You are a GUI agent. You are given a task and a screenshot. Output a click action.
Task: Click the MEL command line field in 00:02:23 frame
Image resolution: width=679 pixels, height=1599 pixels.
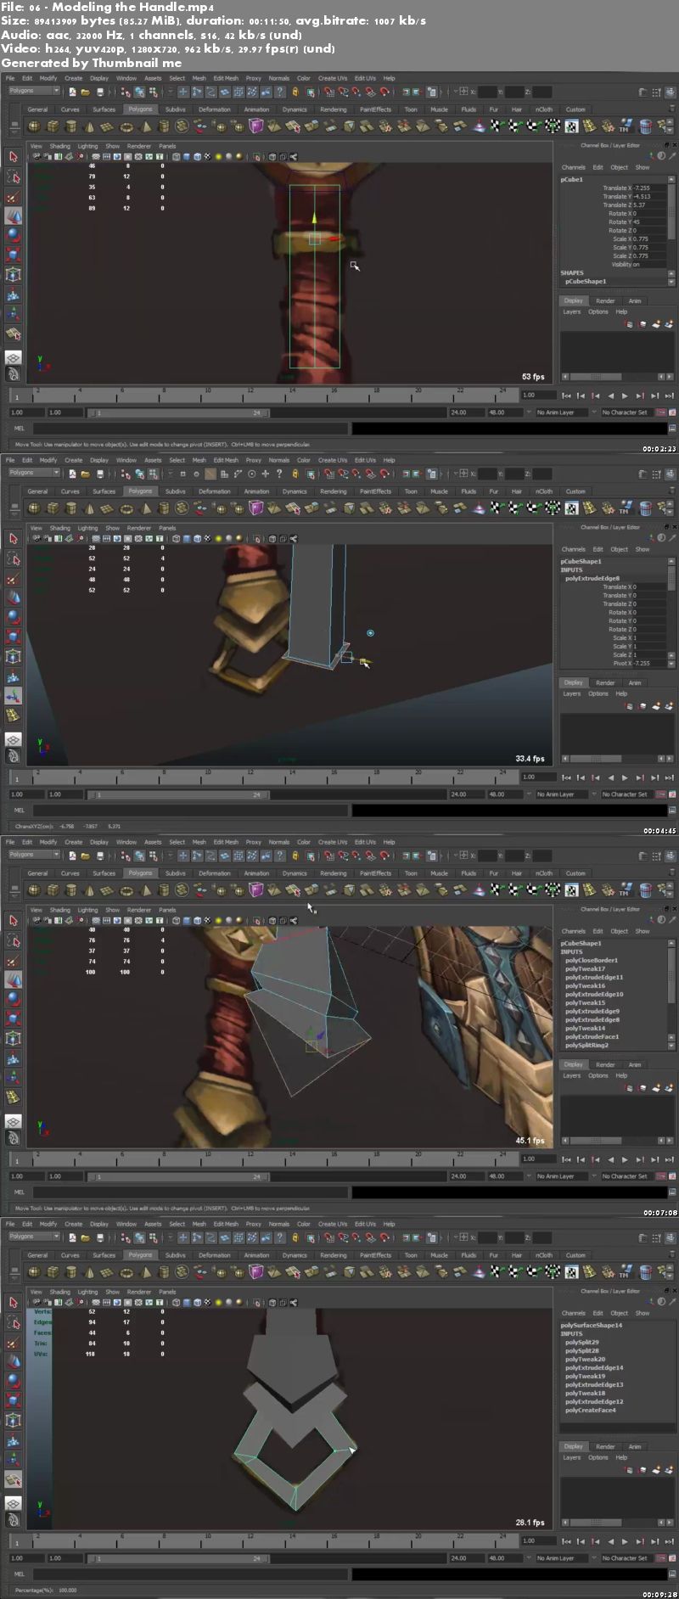[192, 429]
